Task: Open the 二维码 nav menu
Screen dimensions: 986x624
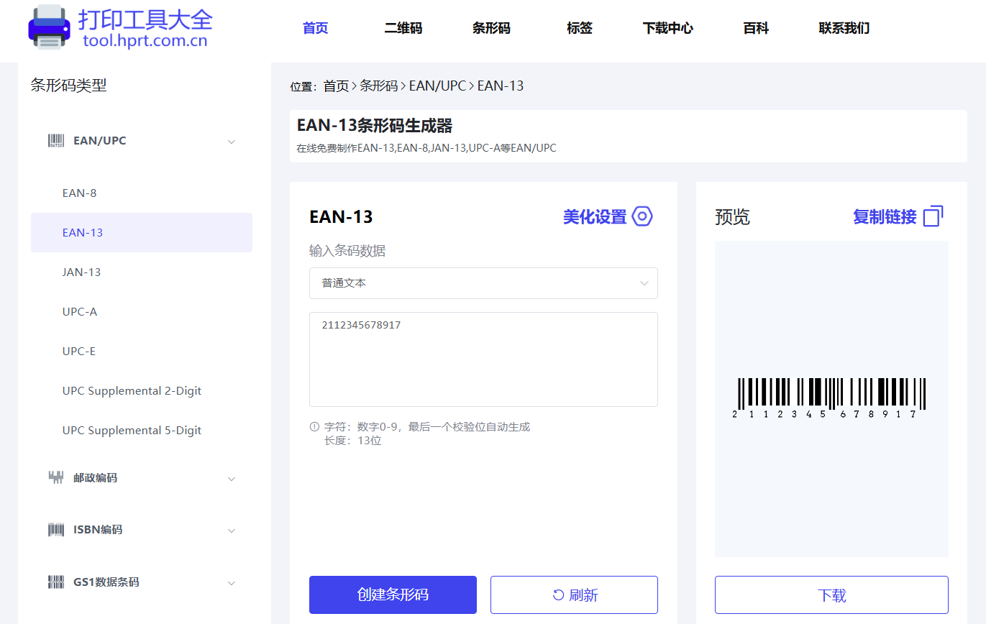Action: 403,29
